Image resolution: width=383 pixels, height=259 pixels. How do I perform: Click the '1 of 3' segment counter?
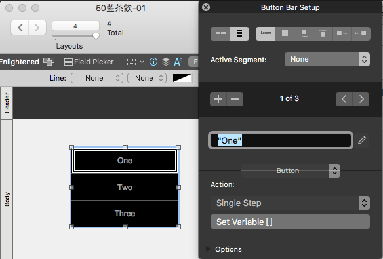[x=289, y=98]
